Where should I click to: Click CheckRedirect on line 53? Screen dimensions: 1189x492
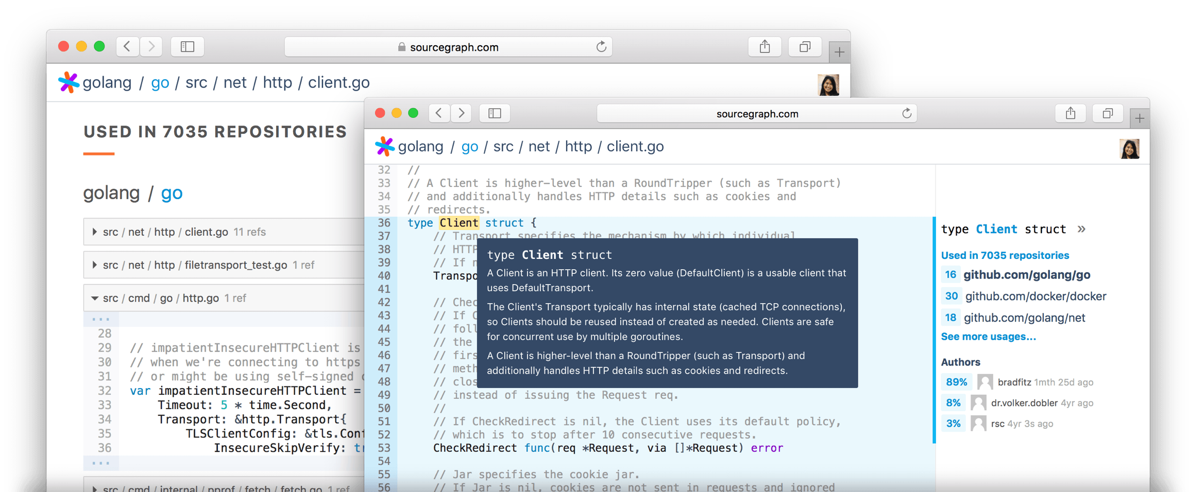(x=475, y=448)
